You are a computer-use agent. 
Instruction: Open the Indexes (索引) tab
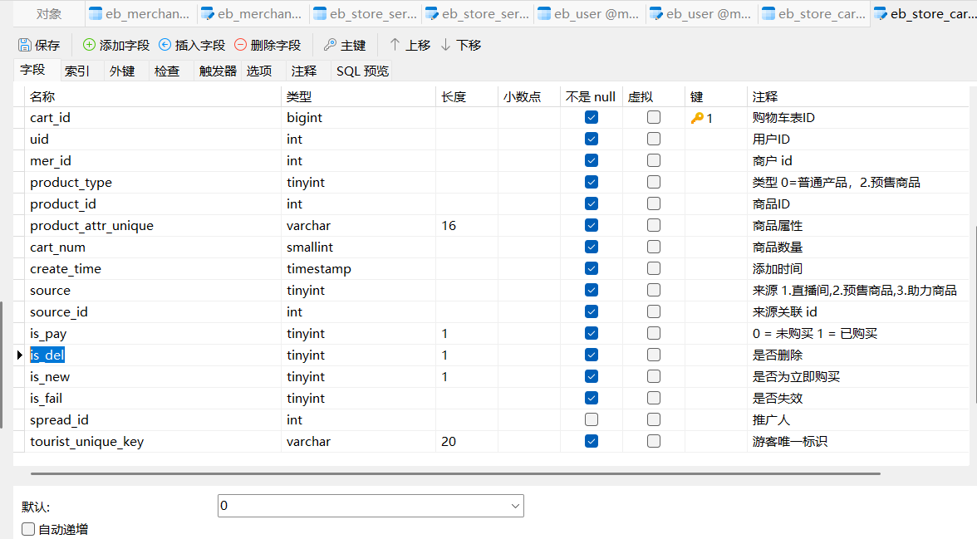(77, 71)
